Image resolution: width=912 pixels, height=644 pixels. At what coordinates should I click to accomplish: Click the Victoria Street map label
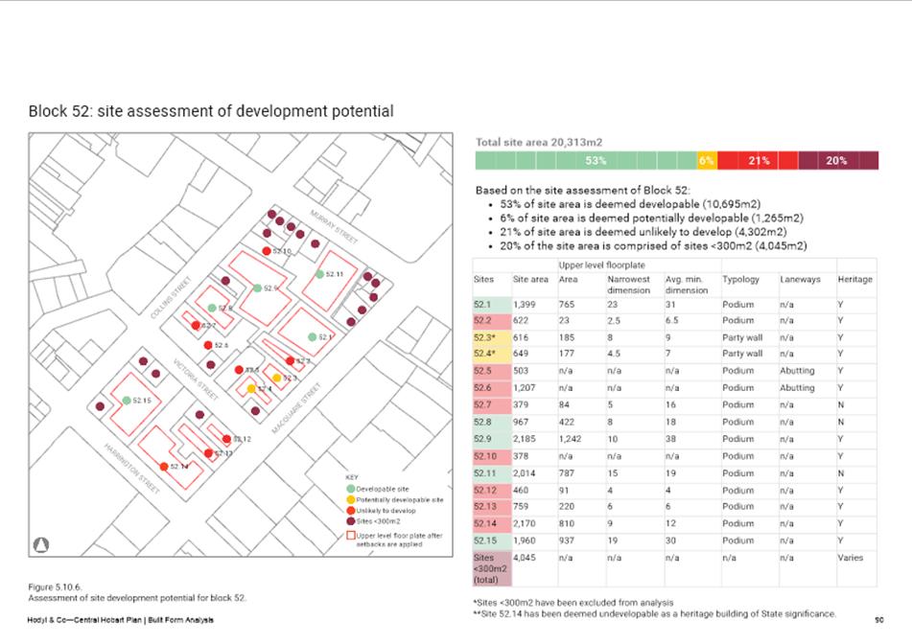coord(196,379)
